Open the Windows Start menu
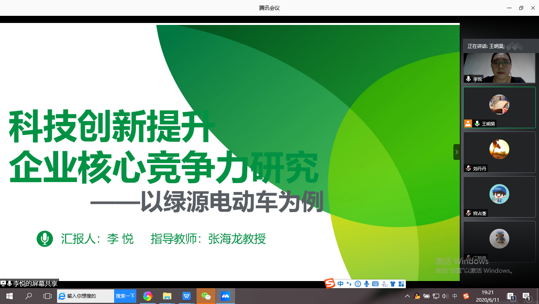The width and height of the screenshot is (539, 304). click(9, 296)
